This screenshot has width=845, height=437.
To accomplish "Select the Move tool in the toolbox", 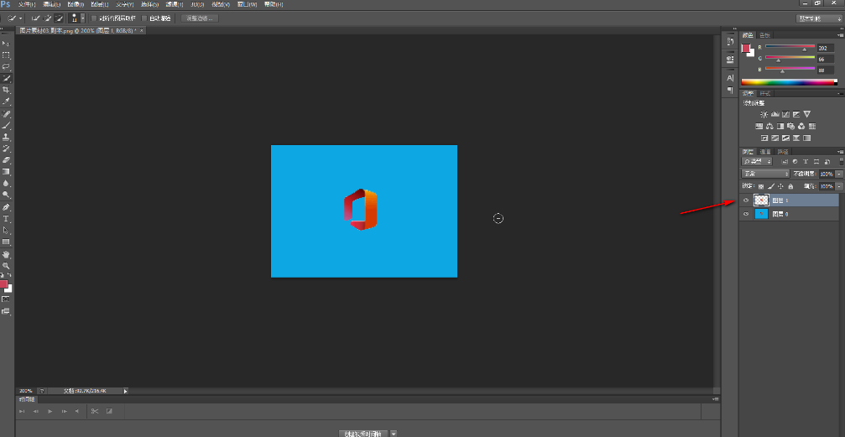I will coord(6,43).
